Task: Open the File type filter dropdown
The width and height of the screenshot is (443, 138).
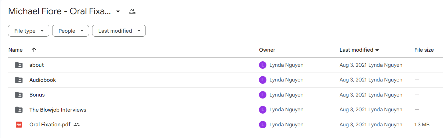Action: 29,31
